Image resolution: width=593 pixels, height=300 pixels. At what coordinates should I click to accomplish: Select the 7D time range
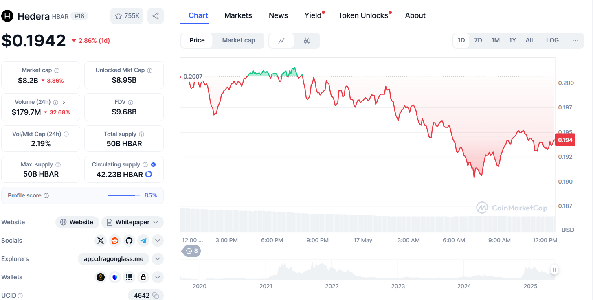478,40
